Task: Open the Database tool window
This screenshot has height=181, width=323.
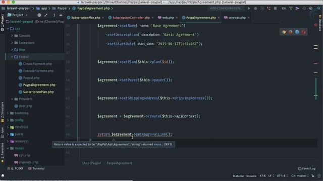Action: [320, 24]
